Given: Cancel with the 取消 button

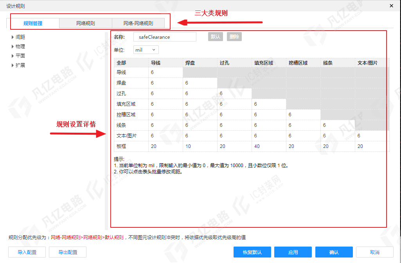Looking at the screenshot, I should (x=375, y=252).
